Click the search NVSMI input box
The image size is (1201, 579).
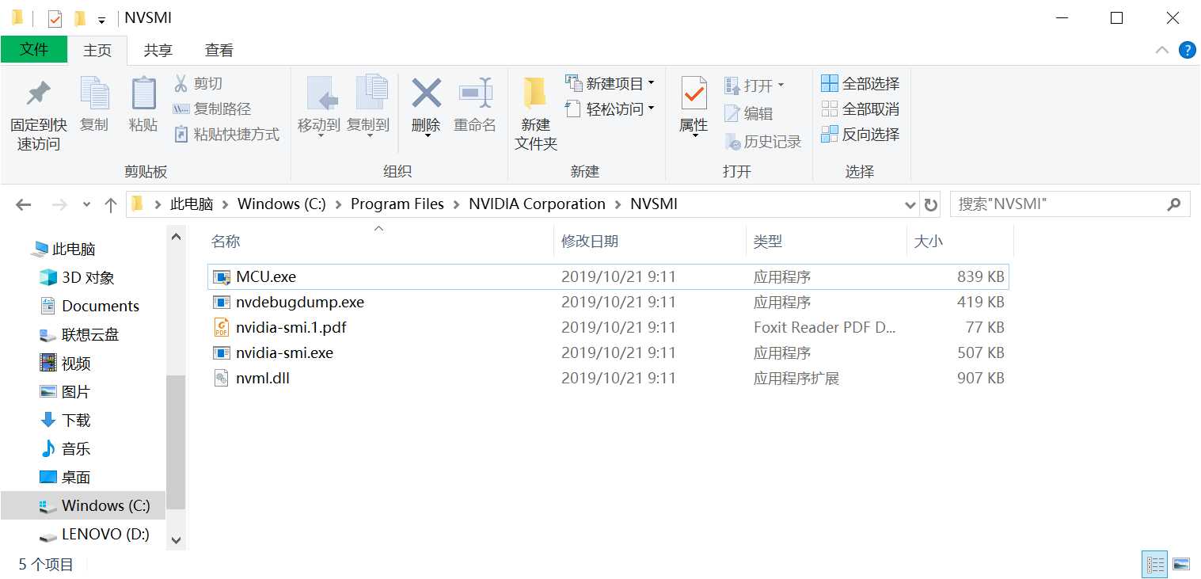[1070, 204]
